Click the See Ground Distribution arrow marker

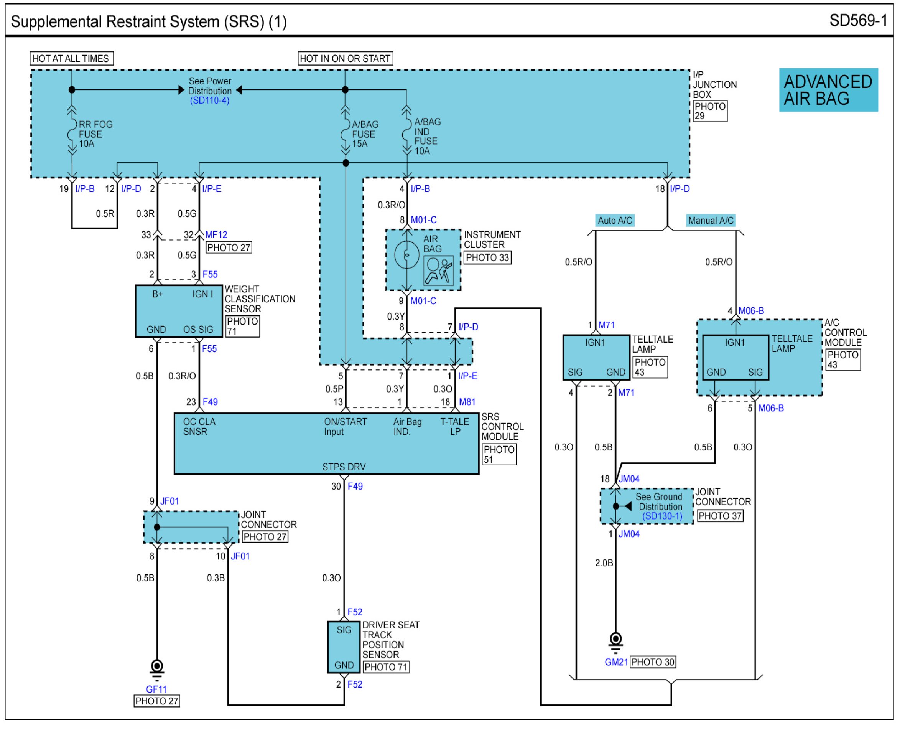tap(628, 507)
